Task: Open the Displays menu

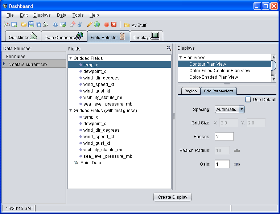Action: [x=42, y=15]
